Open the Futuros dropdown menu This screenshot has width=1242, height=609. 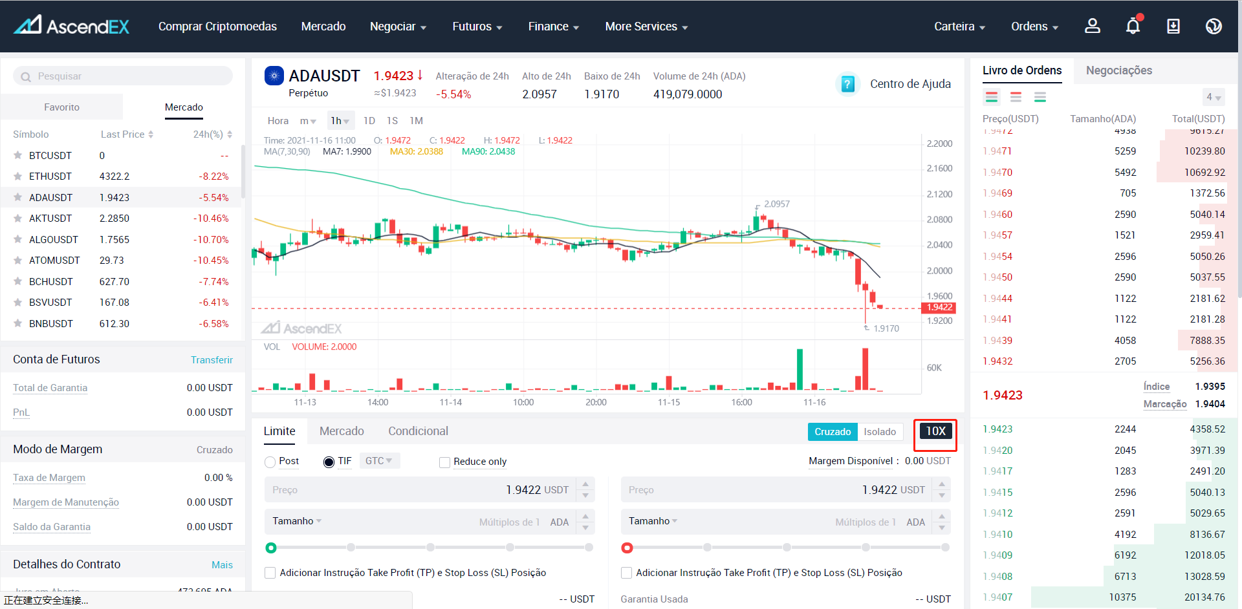[477, 27]
